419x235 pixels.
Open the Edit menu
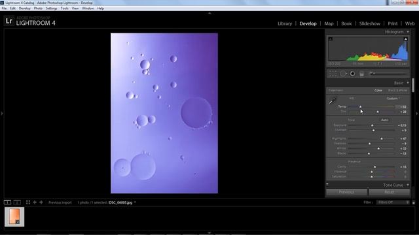point(13,8)
